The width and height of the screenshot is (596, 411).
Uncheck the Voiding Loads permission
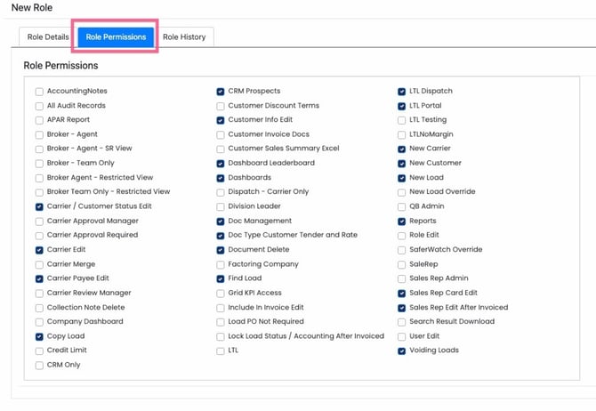[x=402, y=351]
